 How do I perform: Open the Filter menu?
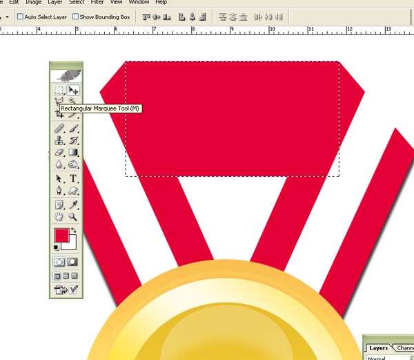97,3
